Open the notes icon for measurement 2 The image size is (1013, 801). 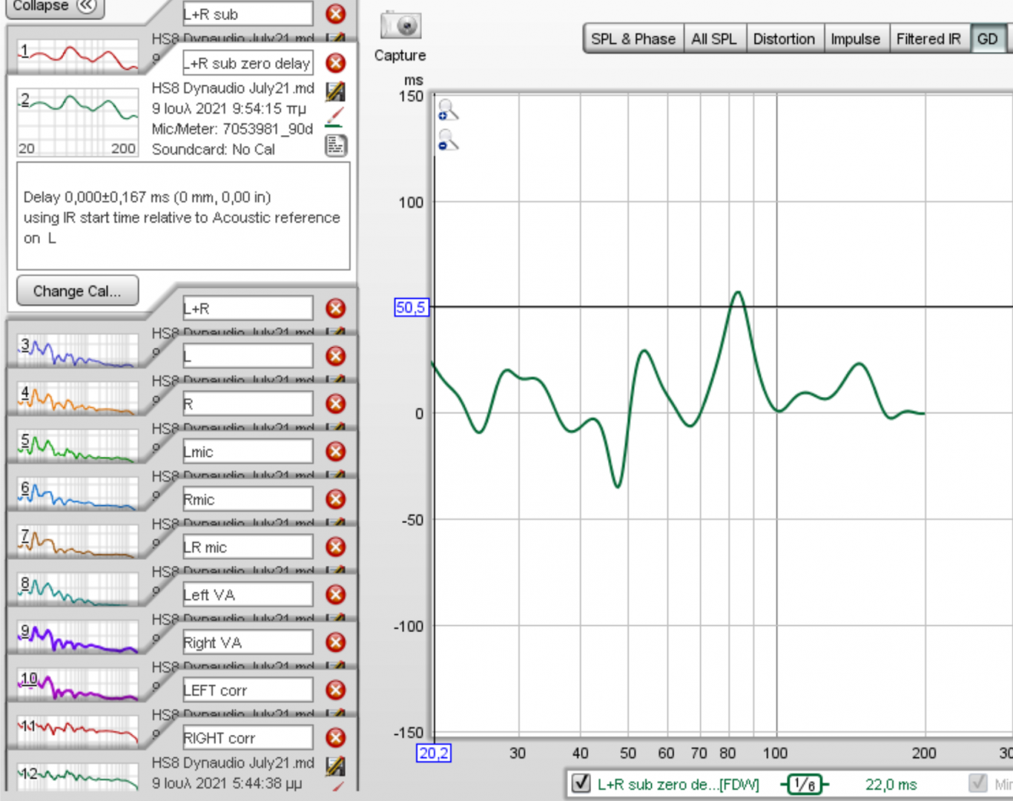tap(335, 146)
